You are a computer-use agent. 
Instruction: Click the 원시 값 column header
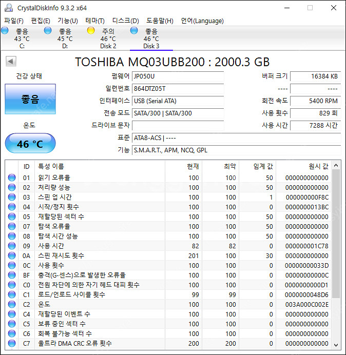coord(303,166)
